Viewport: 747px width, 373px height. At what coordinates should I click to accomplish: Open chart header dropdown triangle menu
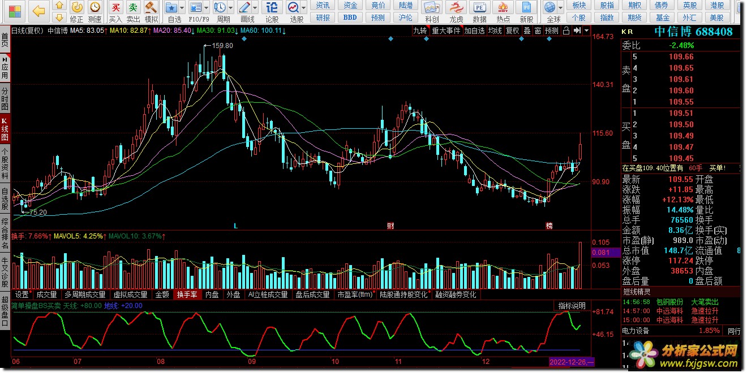pyautogui.click(x=586, y=31)
